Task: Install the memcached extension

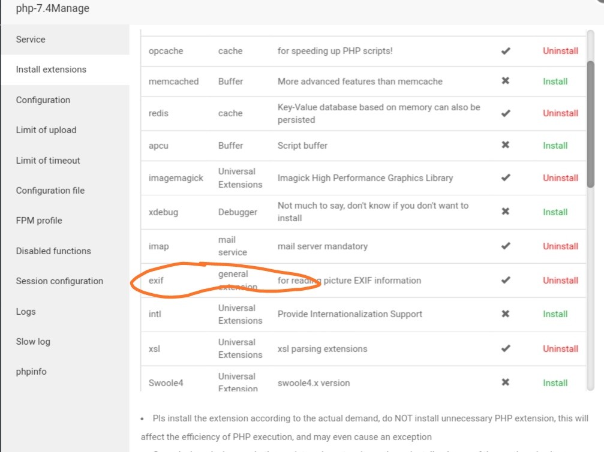Action: point(555,81)
